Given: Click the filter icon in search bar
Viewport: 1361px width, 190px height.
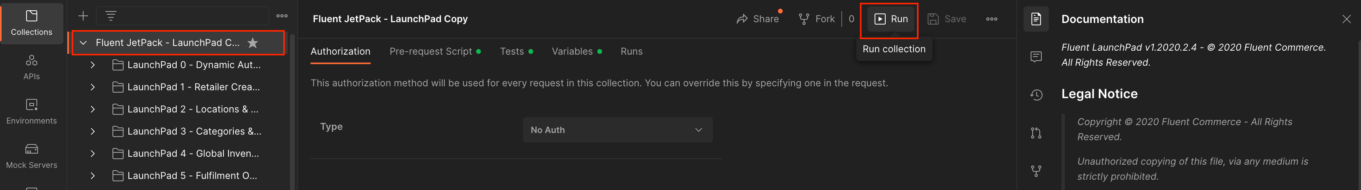Looking at the screenshot, I should (111, 16).
